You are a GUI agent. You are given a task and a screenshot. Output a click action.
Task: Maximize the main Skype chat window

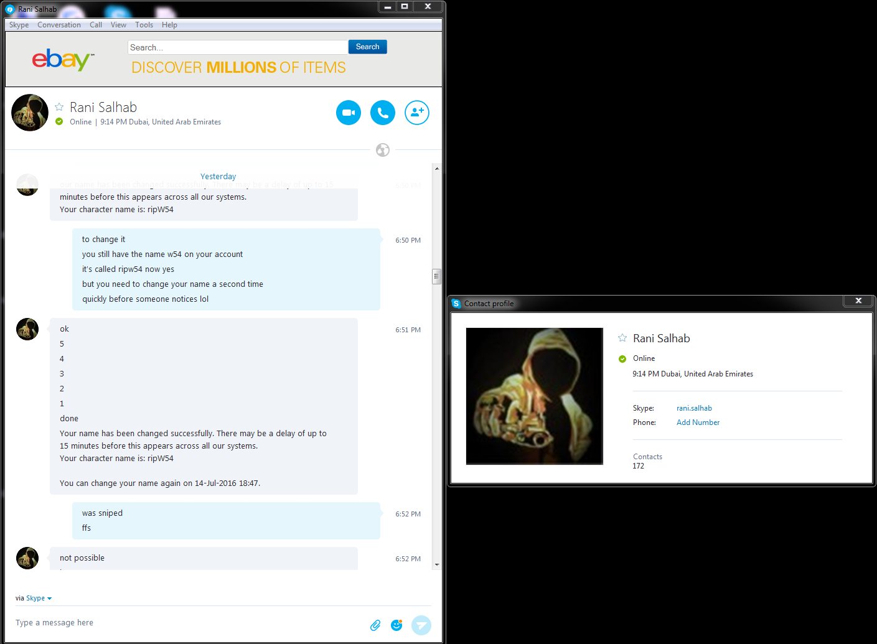pyautogui.click(x=405, y=6)
